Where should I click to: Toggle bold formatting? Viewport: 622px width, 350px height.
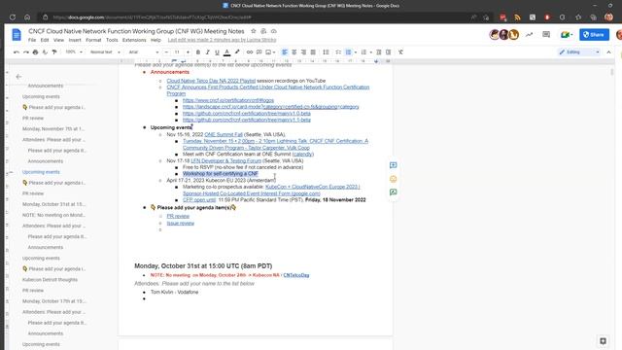198,52
